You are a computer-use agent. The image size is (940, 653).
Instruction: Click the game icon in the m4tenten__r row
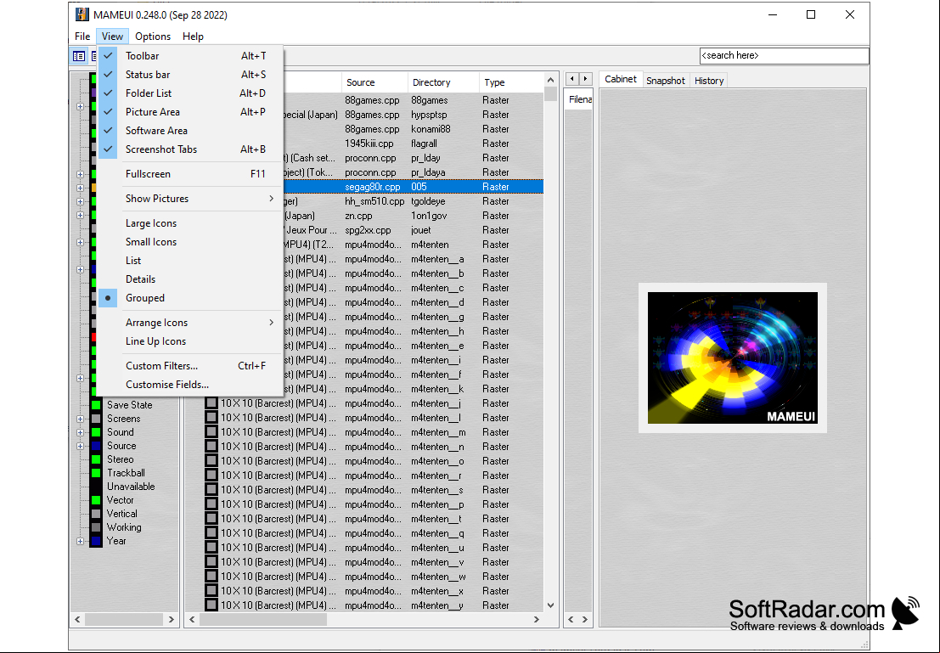tap(211, 475)
